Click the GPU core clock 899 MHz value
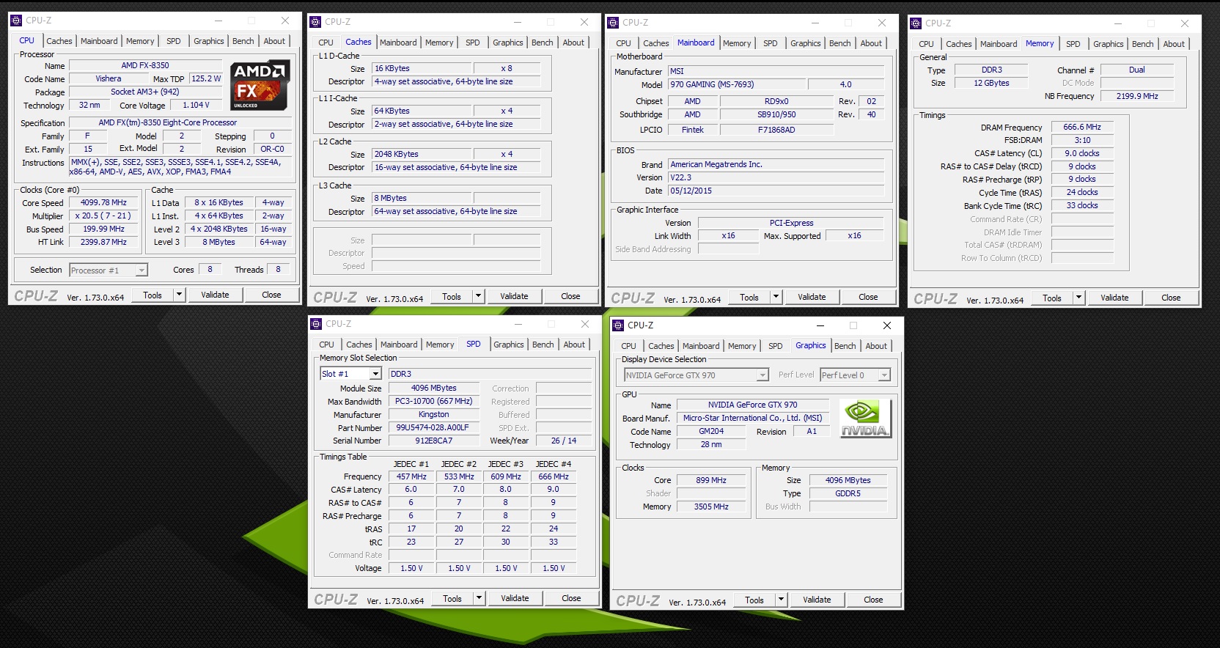 click(711, 480)
